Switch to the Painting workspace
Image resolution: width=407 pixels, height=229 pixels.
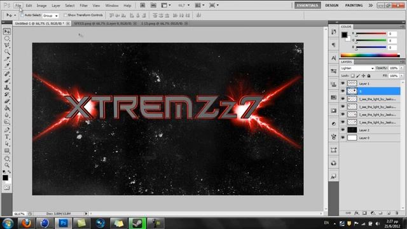pos(354,5)
